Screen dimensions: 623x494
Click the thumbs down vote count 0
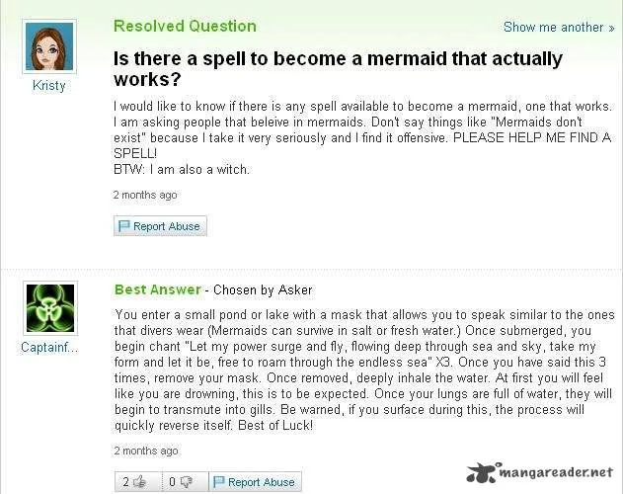coord(172,482)
